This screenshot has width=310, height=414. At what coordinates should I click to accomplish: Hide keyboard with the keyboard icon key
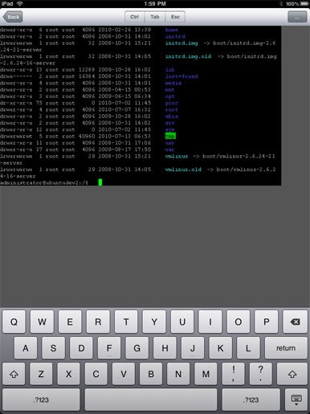[x=296, y=400]
